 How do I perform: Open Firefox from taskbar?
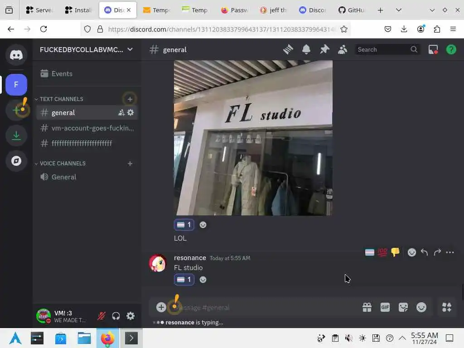click(x=108, y=338)
